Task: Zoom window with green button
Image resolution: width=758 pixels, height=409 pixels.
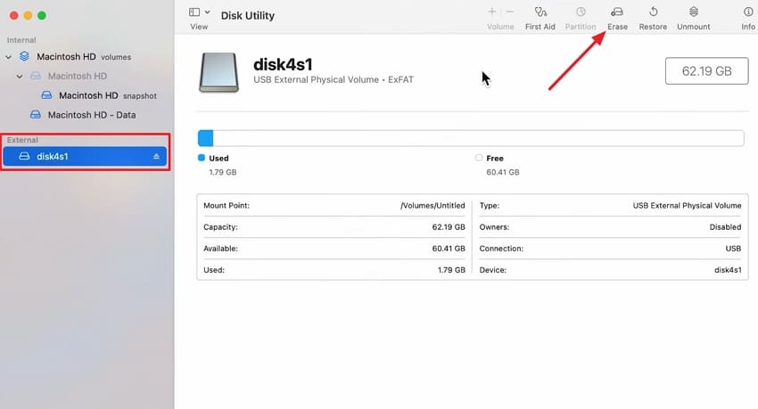Action: point(42,15)
